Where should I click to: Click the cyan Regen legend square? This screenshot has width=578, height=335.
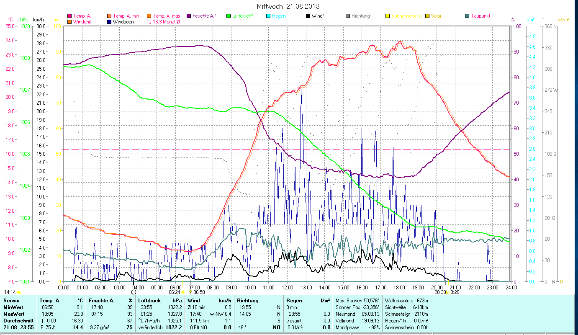(x=268, y=16)
